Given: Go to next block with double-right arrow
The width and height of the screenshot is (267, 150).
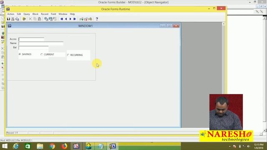Looking at the screenshot, I should [75, 19].
